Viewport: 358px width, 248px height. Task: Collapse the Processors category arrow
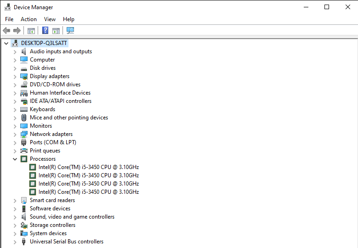pos(15,159)
